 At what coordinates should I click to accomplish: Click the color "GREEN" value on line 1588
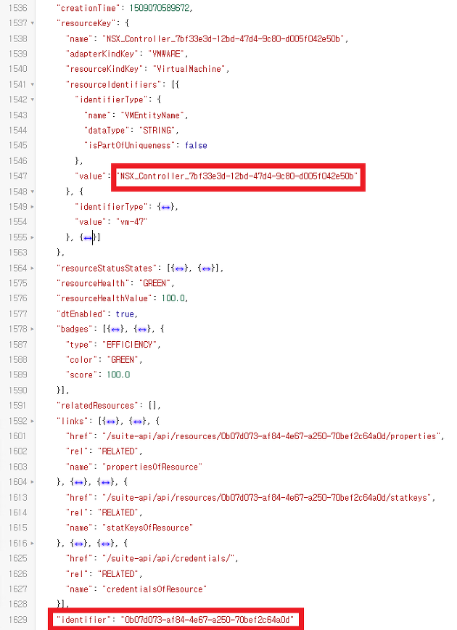tap(123, 360)
